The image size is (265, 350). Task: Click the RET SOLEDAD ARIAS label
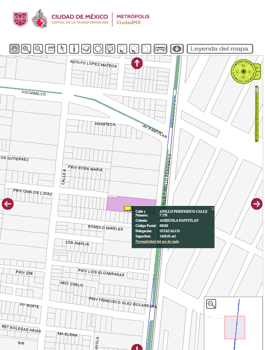21,329
